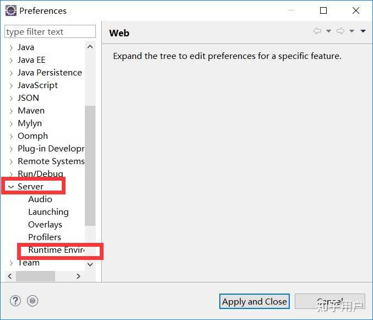The width and height of the screenshot is (373, 320).
Task: Click the tree's scroll right arrow
Action: (x=78, y=276)
